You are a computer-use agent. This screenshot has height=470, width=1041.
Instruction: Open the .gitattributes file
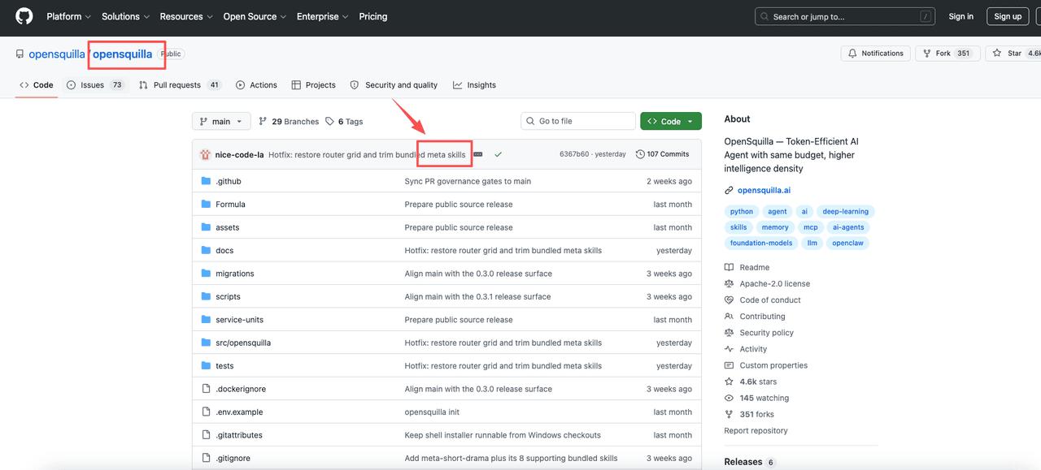(x=239, y=435)
